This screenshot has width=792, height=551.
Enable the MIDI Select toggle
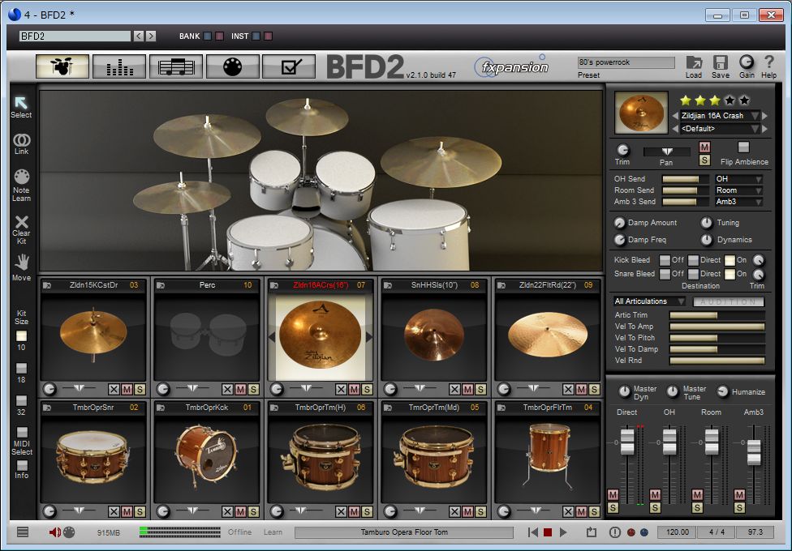pyautogui.click(x=22, y=433)
